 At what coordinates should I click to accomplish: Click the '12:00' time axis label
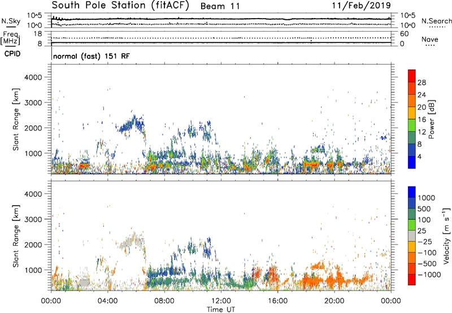tap(221, 301)
